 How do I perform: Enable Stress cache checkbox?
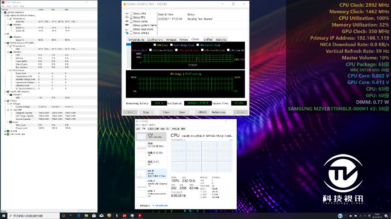pos(131,21)
